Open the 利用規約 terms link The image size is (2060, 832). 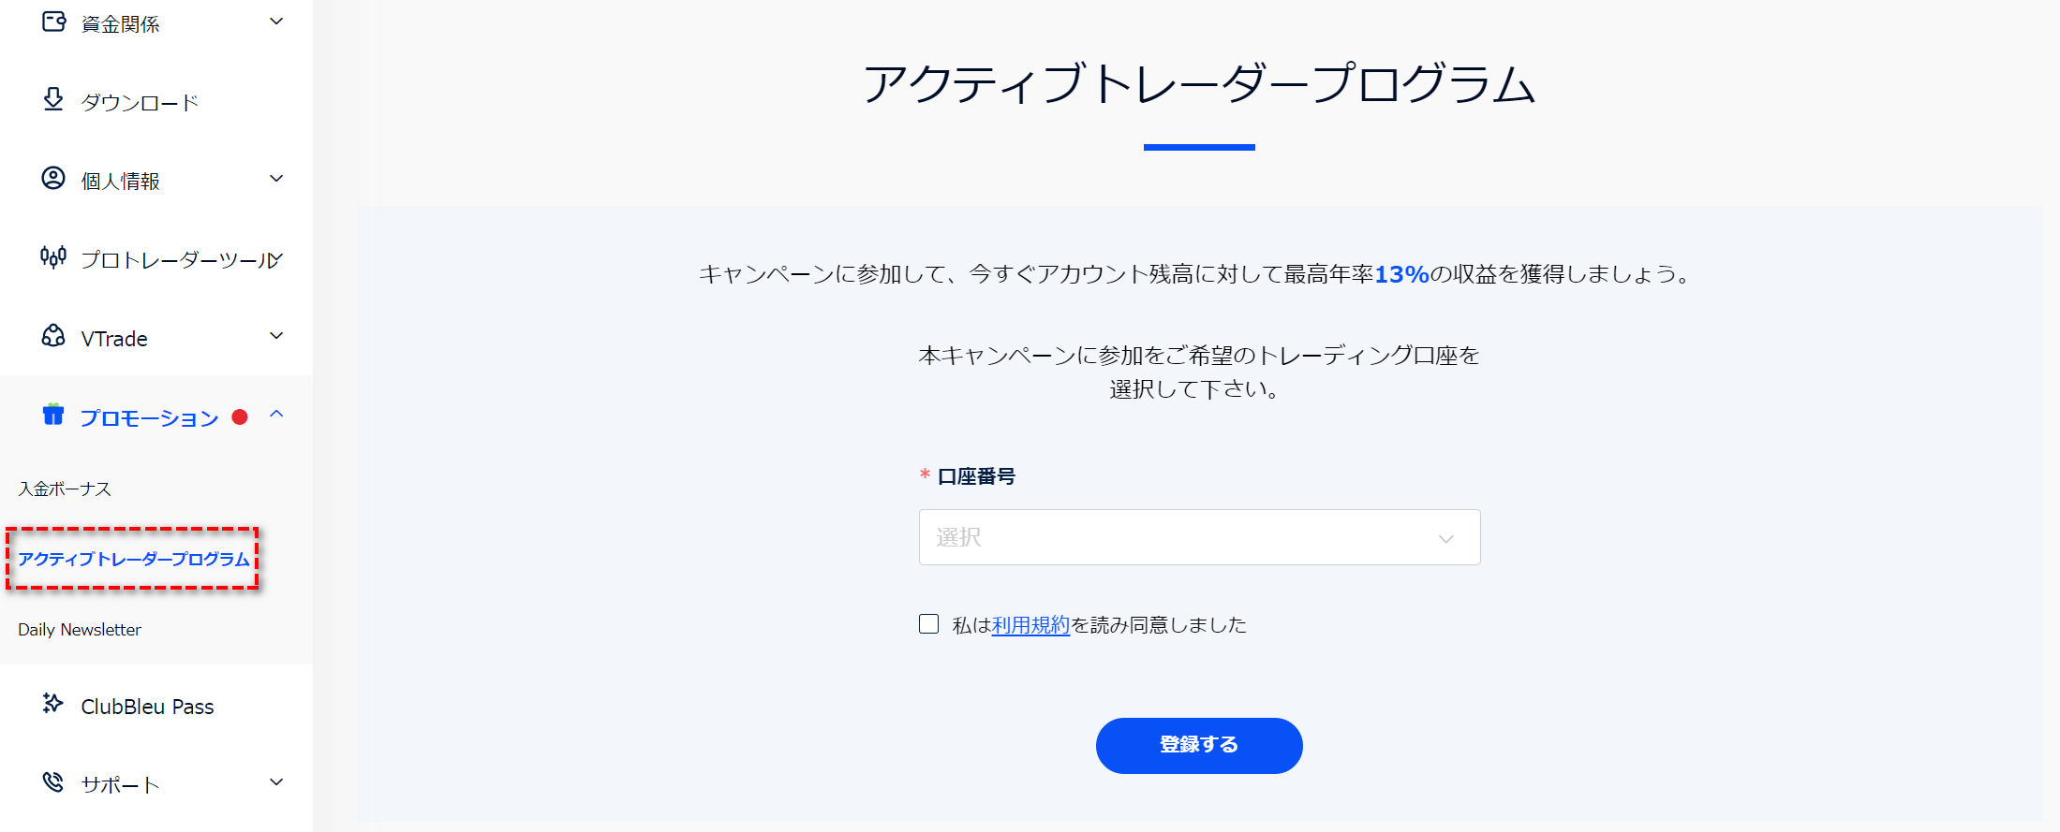1030,624
